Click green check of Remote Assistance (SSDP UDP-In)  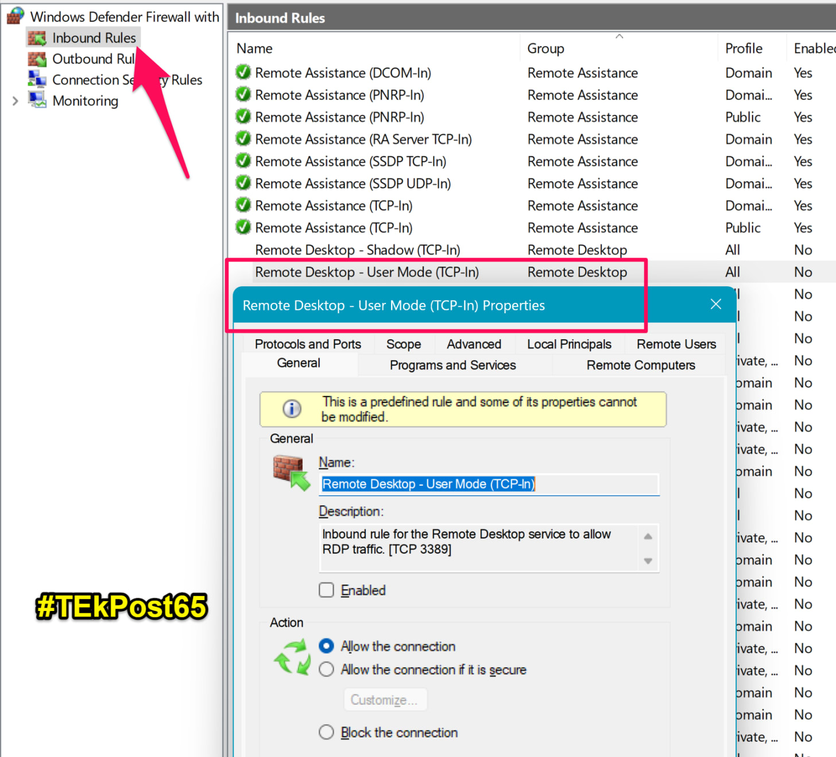coord(243,183)
